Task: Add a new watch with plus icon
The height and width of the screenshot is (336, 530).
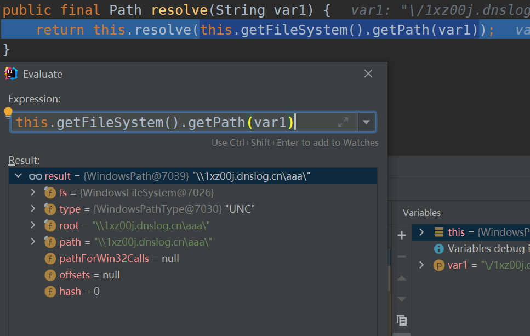Action: coord(402,235)
